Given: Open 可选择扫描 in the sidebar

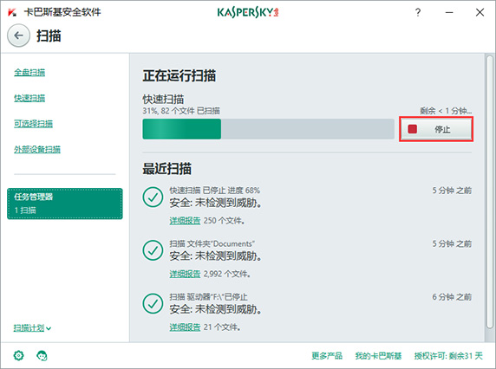Looking at the screenshot, I should 33,124.
